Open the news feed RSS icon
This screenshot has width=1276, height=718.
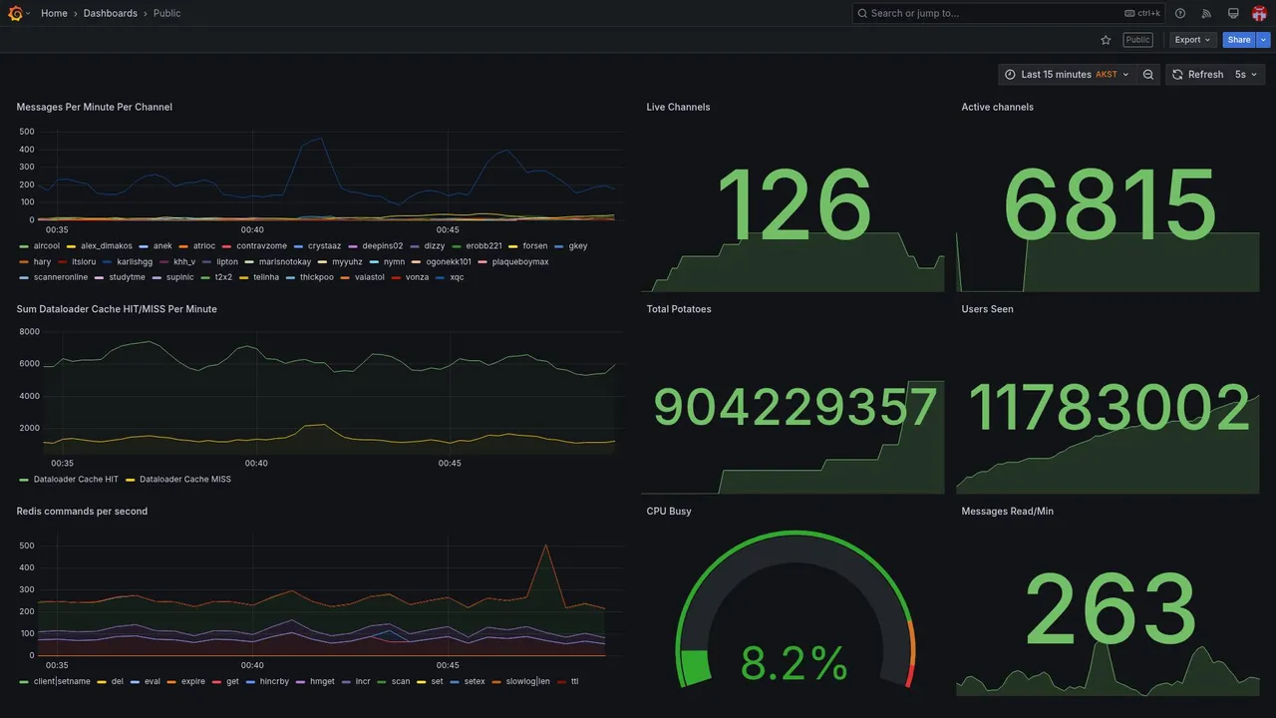[1206, 13]
